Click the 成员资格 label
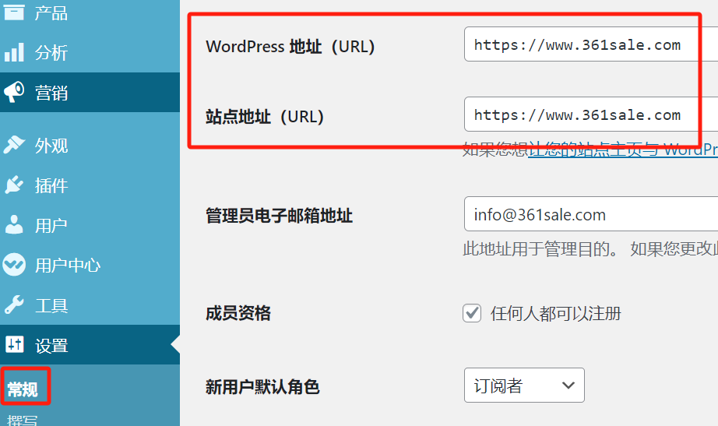This screenshot has height=426, width=718. pos(238,313)
